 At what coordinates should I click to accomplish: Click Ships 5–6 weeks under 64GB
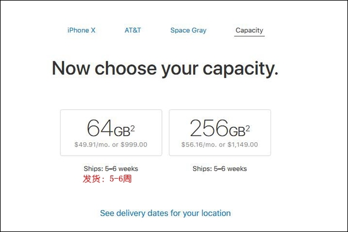[x=111, y=169]
